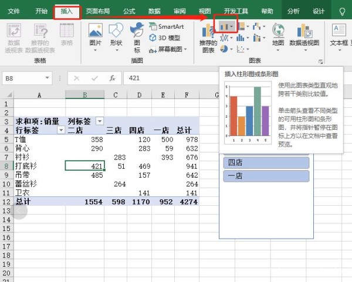Select the 卫衣 row label cell

click(39, 193)
